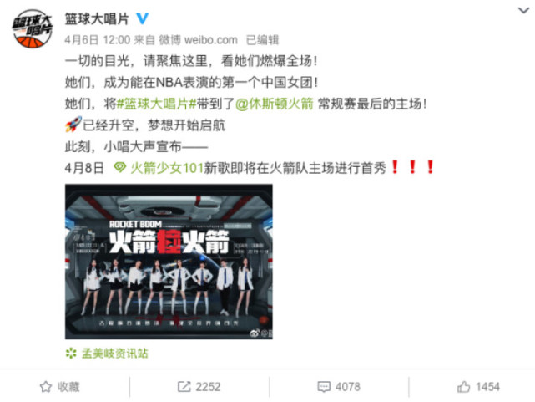The width and height of the screenshot is (535, 402).
Task: Click the 4月6日 12:00 timestamp
Action: coord(98,40)
